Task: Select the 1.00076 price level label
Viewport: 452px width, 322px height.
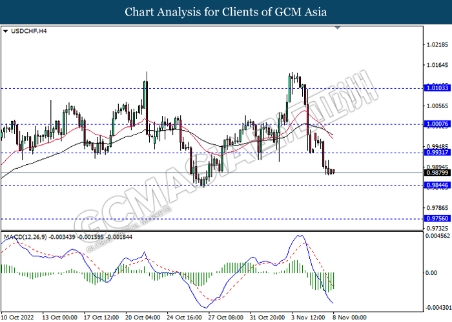Action: (x=437, y=124)
